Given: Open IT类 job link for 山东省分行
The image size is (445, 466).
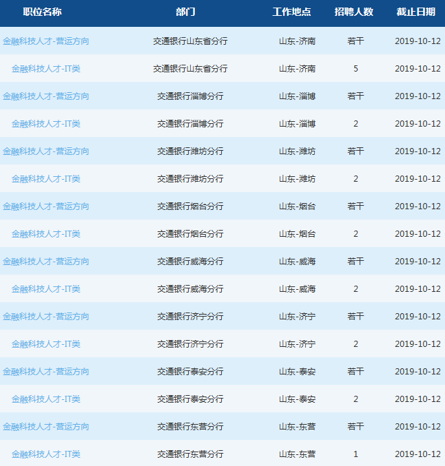Looking at the screenshot, I should click(x=45, y=69).
